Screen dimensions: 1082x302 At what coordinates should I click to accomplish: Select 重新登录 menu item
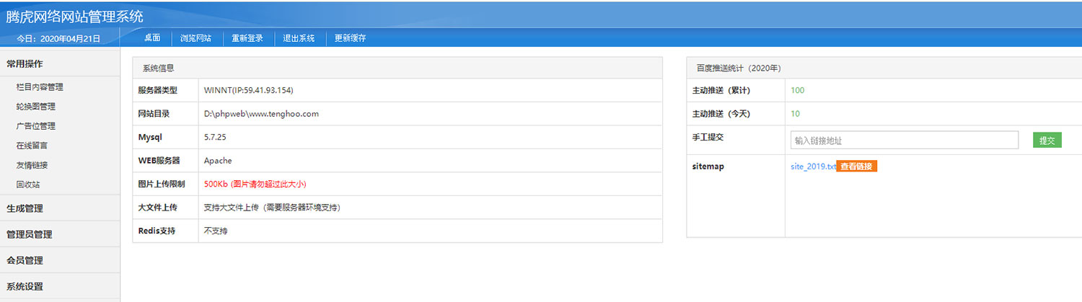point(247,38)
